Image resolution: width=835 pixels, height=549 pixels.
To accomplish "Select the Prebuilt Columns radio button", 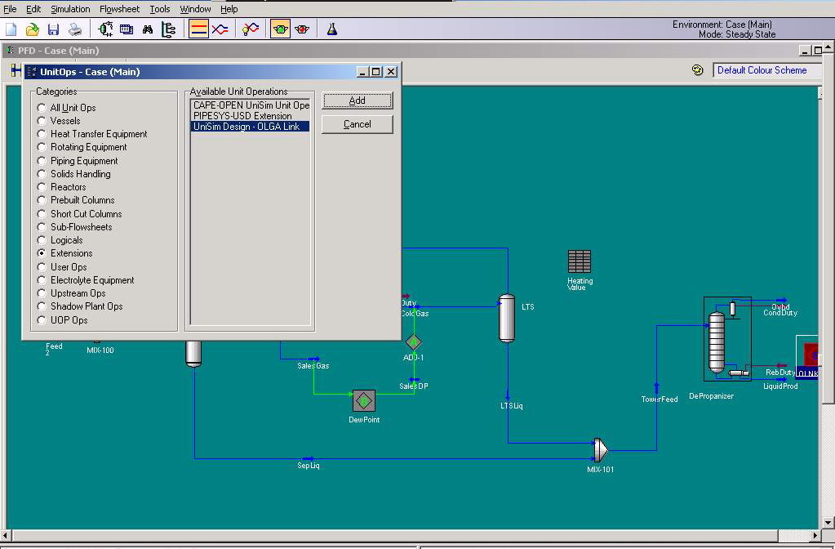I will pyautogui.click(x=42, y=200).
